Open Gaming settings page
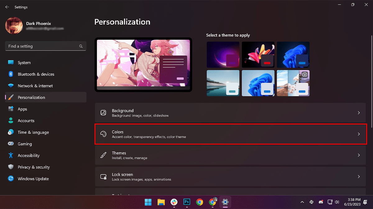Image resolution: width=373 pixels, height=209 pixels. pos(25,144)
